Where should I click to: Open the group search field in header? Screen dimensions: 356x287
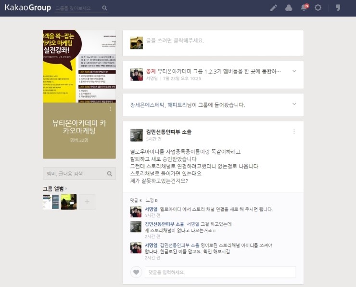[77, 8]
